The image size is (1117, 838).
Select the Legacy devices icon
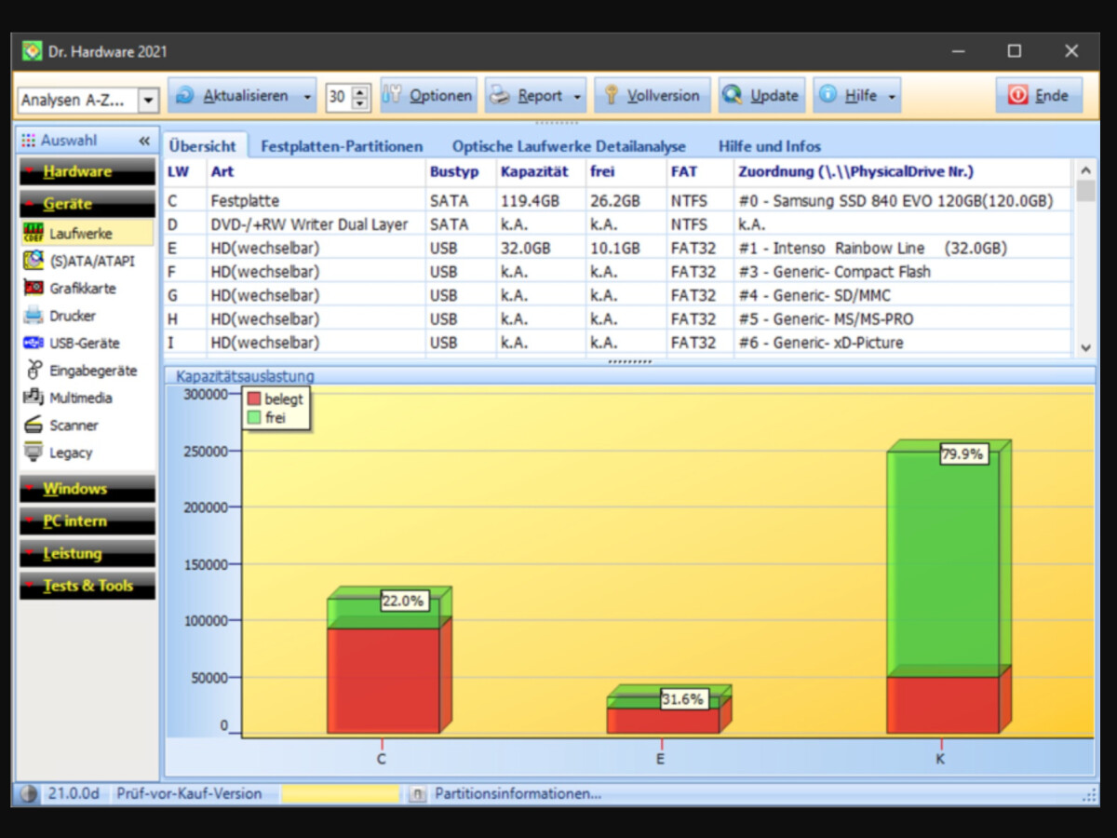(x=34, y=453)
